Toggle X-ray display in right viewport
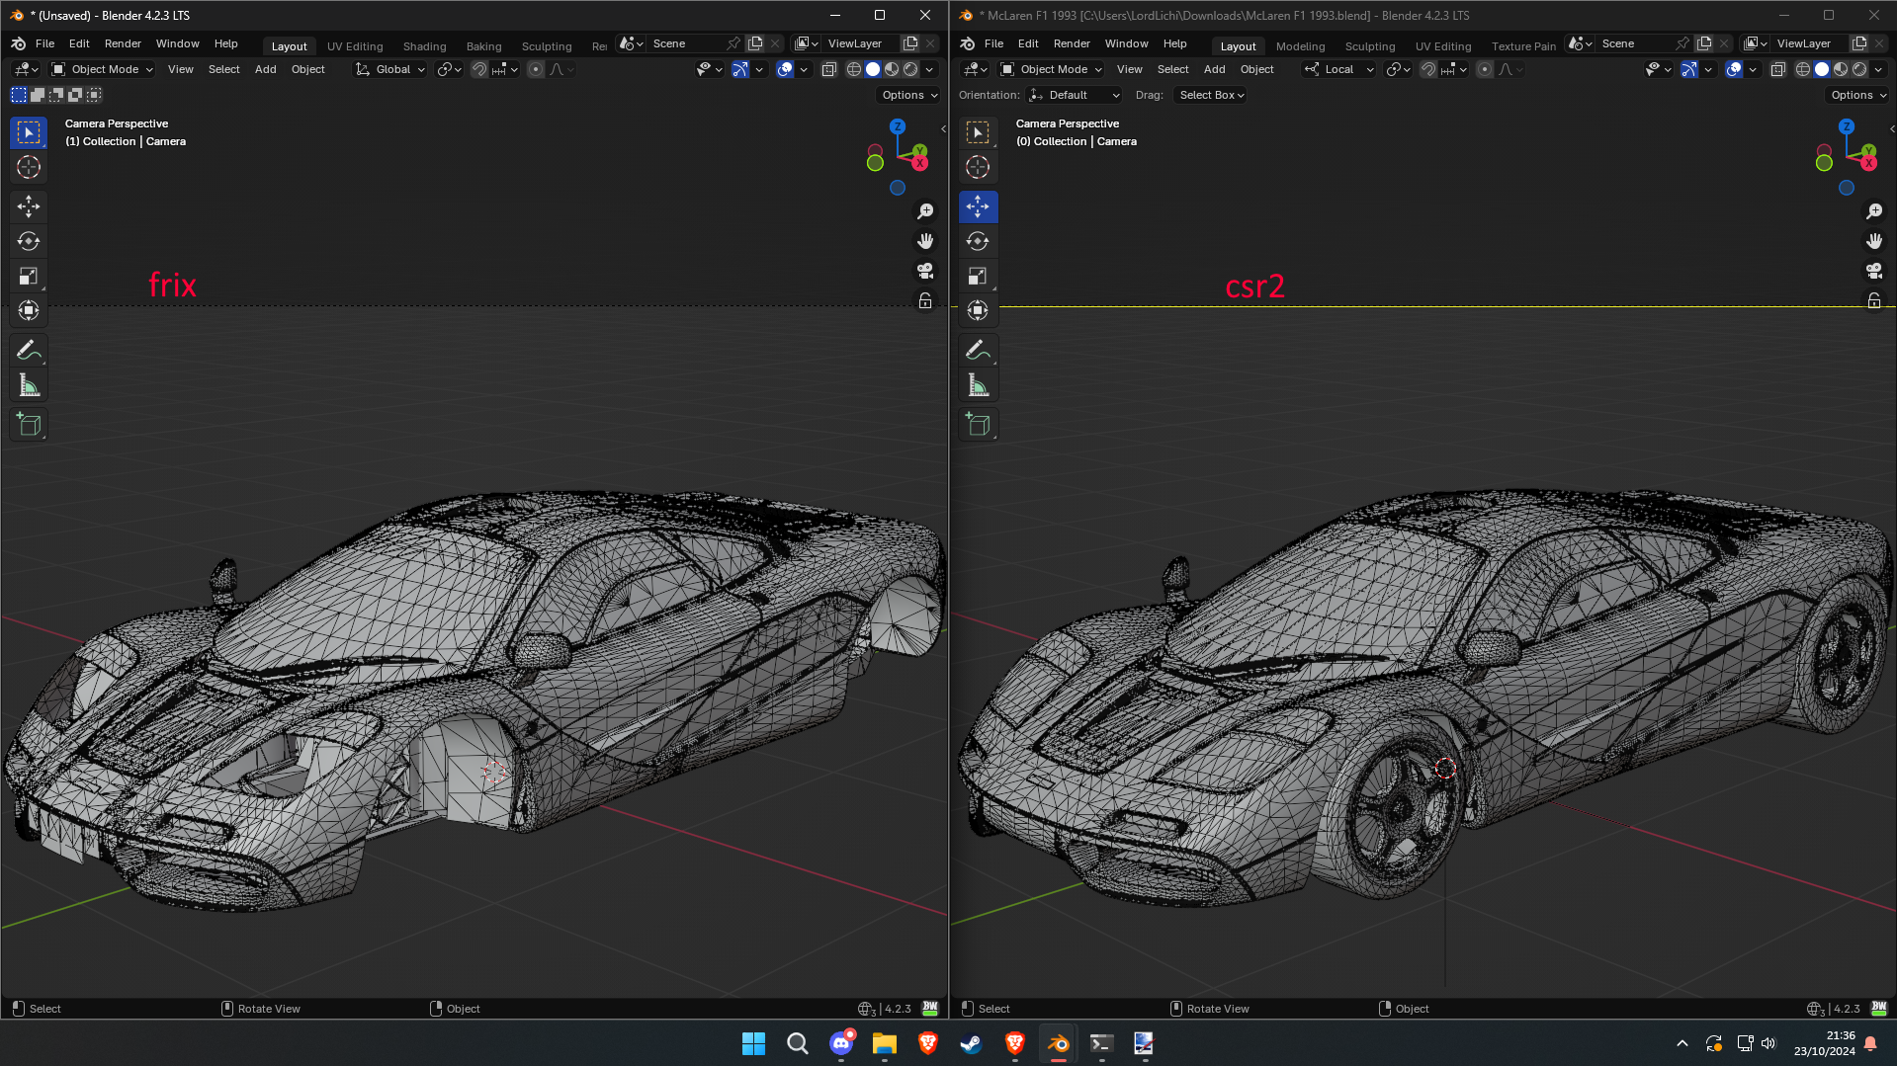Image resolution: width=1897 pixels, height=1066 pixels. point(1777,69)
